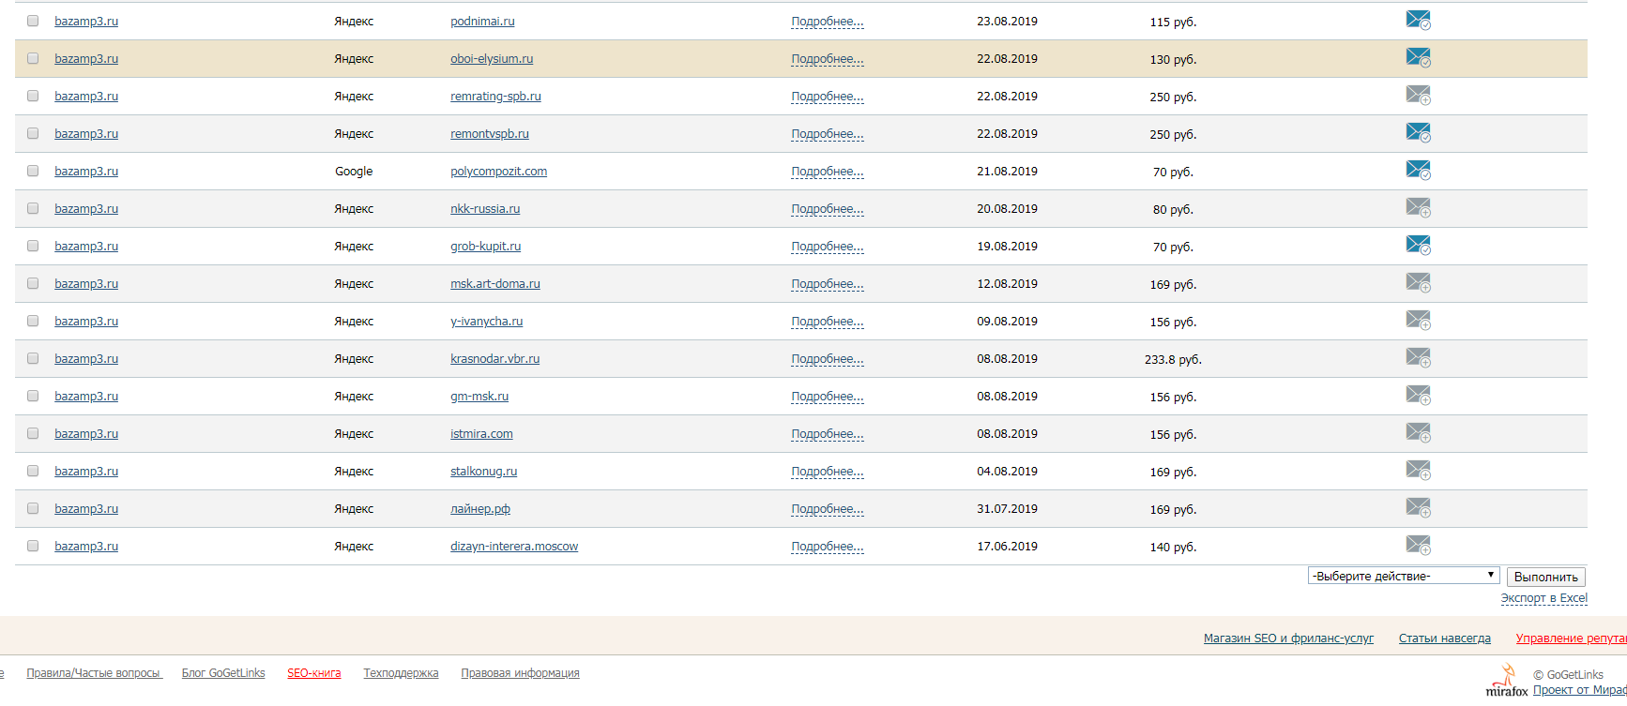Open Блог GoGetLinks footer link

pos(223,673)
